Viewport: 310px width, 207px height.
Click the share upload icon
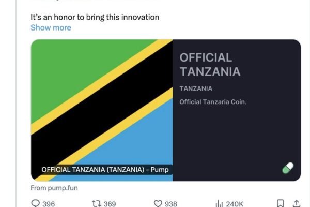pos(297,203)
